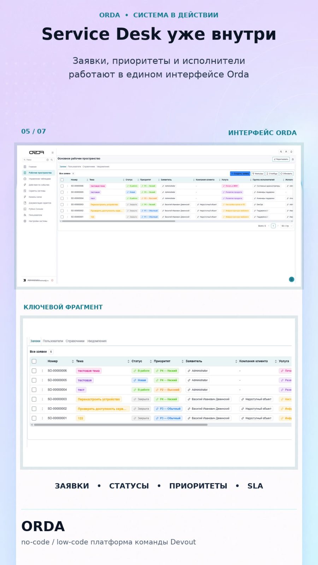Image resolution: width=318 pixels, height=565 pixels.
Task: Open Главная icon in the sidebar
Action: [25, 167]
